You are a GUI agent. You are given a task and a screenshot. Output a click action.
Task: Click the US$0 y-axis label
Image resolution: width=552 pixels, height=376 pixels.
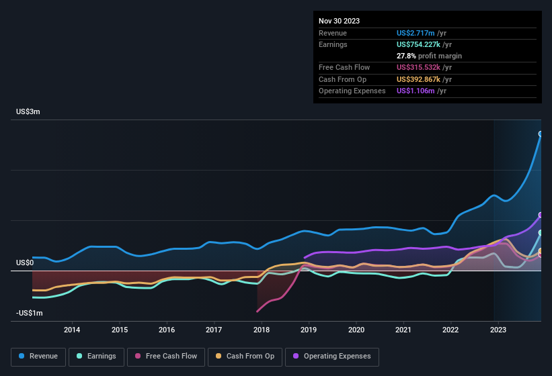25,263
